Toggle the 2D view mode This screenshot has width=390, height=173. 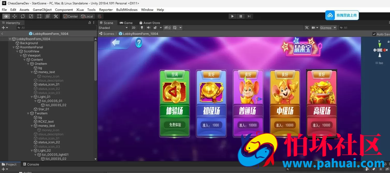[x=133, y=28]
